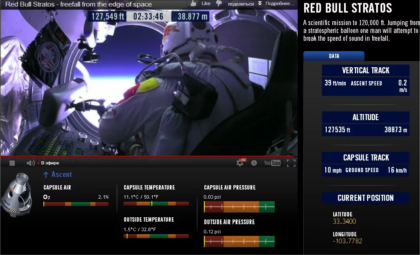The image size is (420, 255).
Task: Click the 0.12 psi reading
Action: pos(212,232)
